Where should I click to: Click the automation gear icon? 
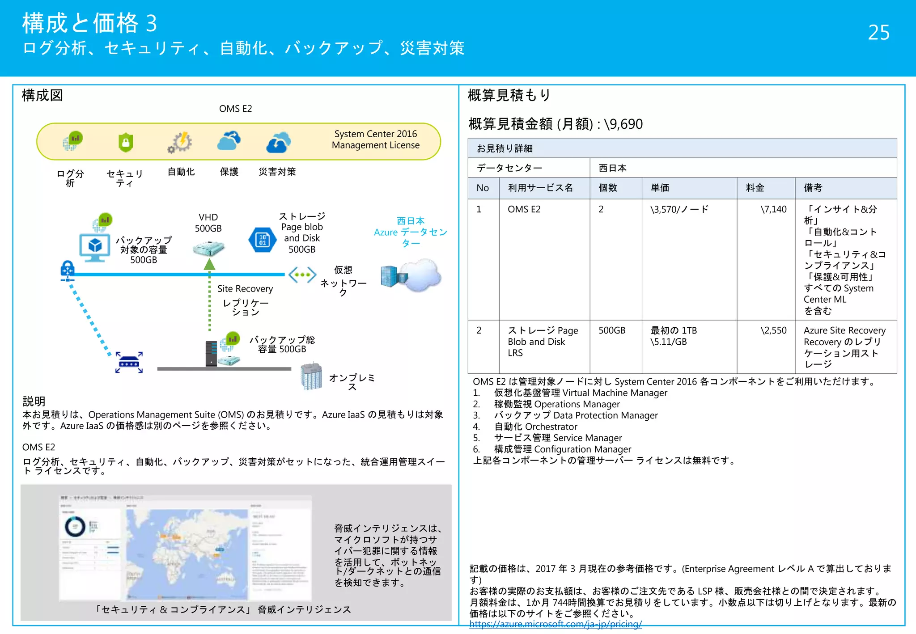[180, 143]
